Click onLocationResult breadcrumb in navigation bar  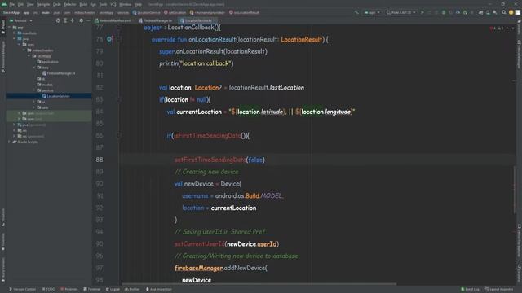(244, 13)
